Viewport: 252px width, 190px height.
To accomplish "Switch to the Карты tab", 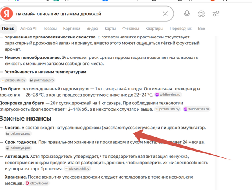I will point(110,29).
